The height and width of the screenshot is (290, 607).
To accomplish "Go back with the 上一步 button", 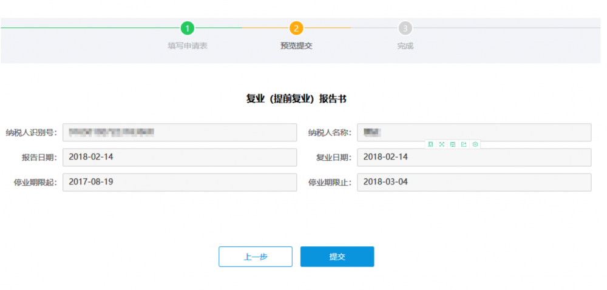I will click(x=255, y=257).
